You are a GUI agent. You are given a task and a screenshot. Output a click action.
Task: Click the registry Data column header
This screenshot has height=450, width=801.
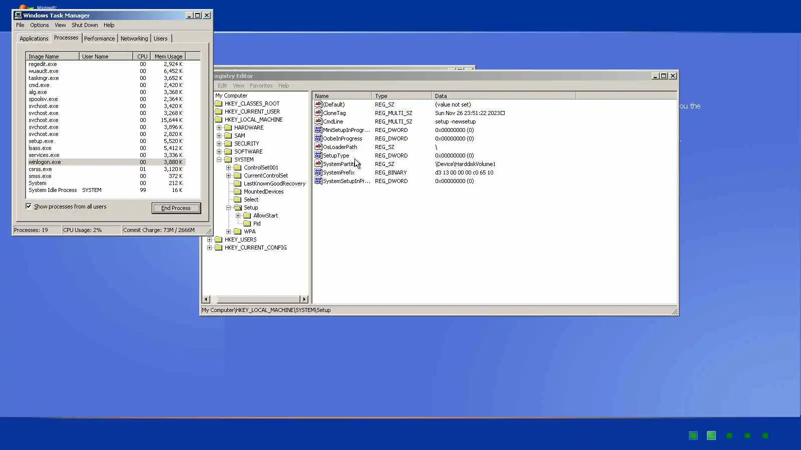[x=504, y=96]
